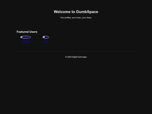Open Jane's avatar image thumbnail

coord(46,37)
